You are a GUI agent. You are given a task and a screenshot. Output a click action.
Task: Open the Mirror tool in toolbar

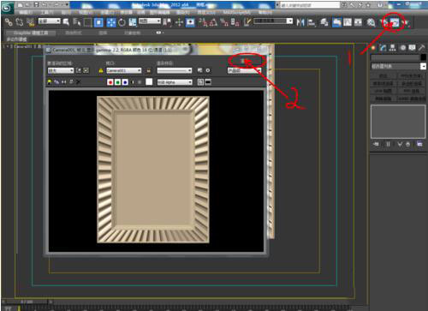[x=300, y=22]
